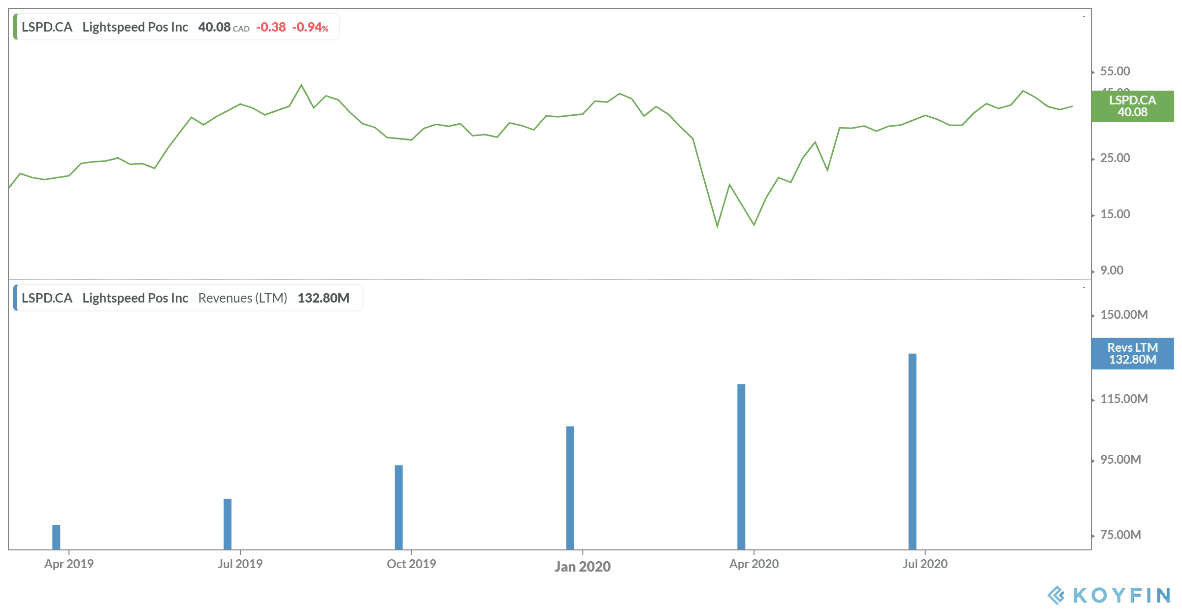Click the Revenues (LTM) label in lower legend
This screenshot has height=611, width=1182.
tap(242, 298)
